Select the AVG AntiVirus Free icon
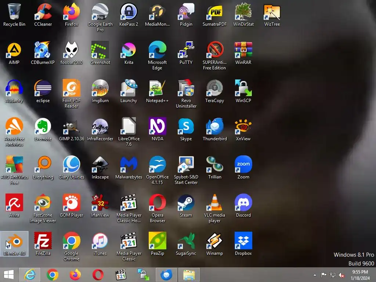Image resolution: width=376 pixels, height=282 pixels. (x=14, y=170)
